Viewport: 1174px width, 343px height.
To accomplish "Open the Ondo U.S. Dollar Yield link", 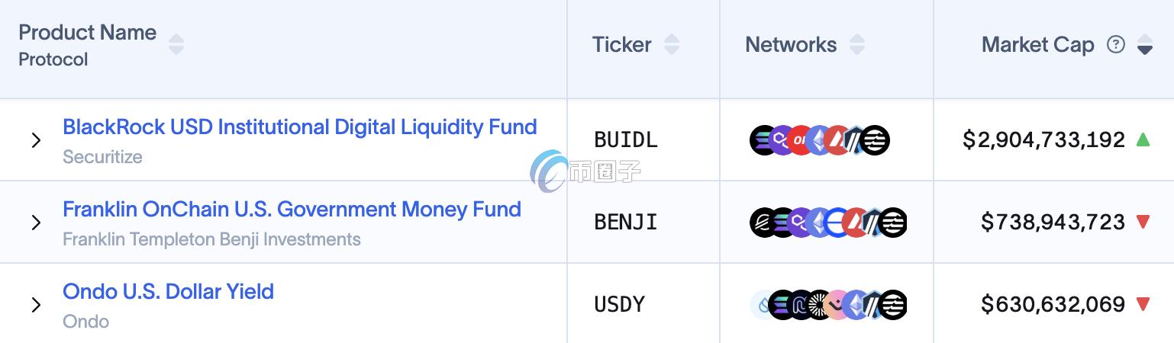I will pos(168,291).
